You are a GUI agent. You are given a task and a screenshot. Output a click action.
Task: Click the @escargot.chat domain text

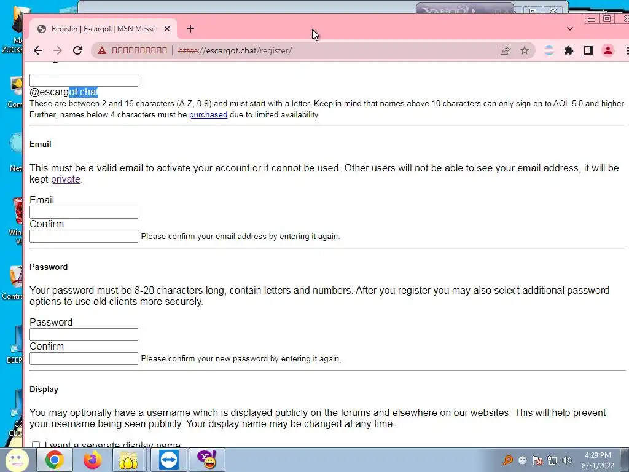64,92
